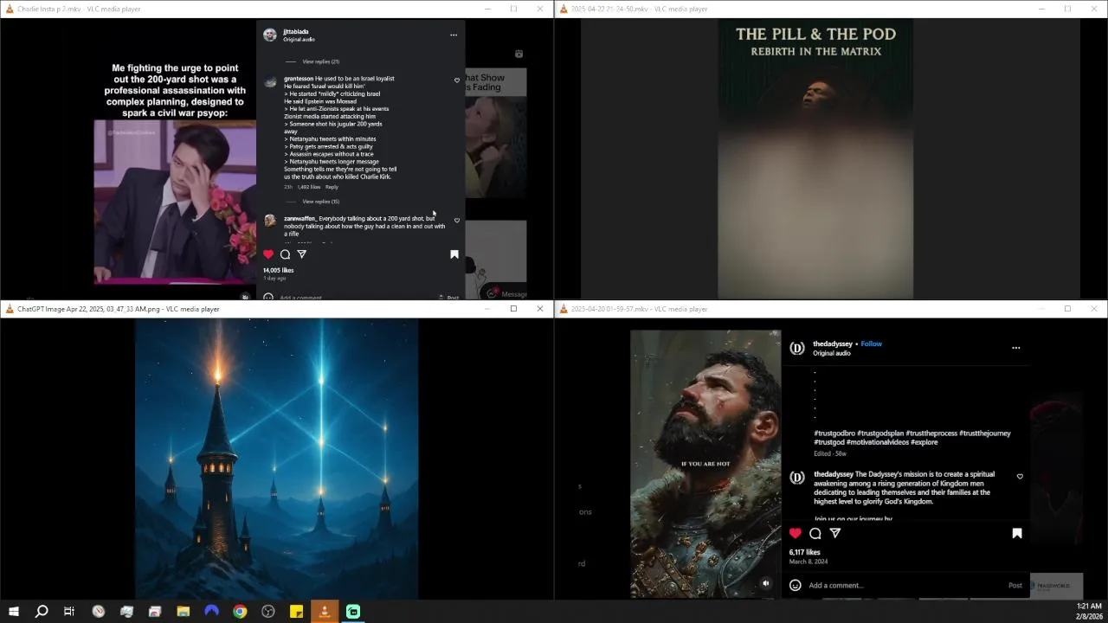The width and height of the screenshot is (1108, 623).
Task: Open comments icon on jjttablada post
Action: click(285, 254)
